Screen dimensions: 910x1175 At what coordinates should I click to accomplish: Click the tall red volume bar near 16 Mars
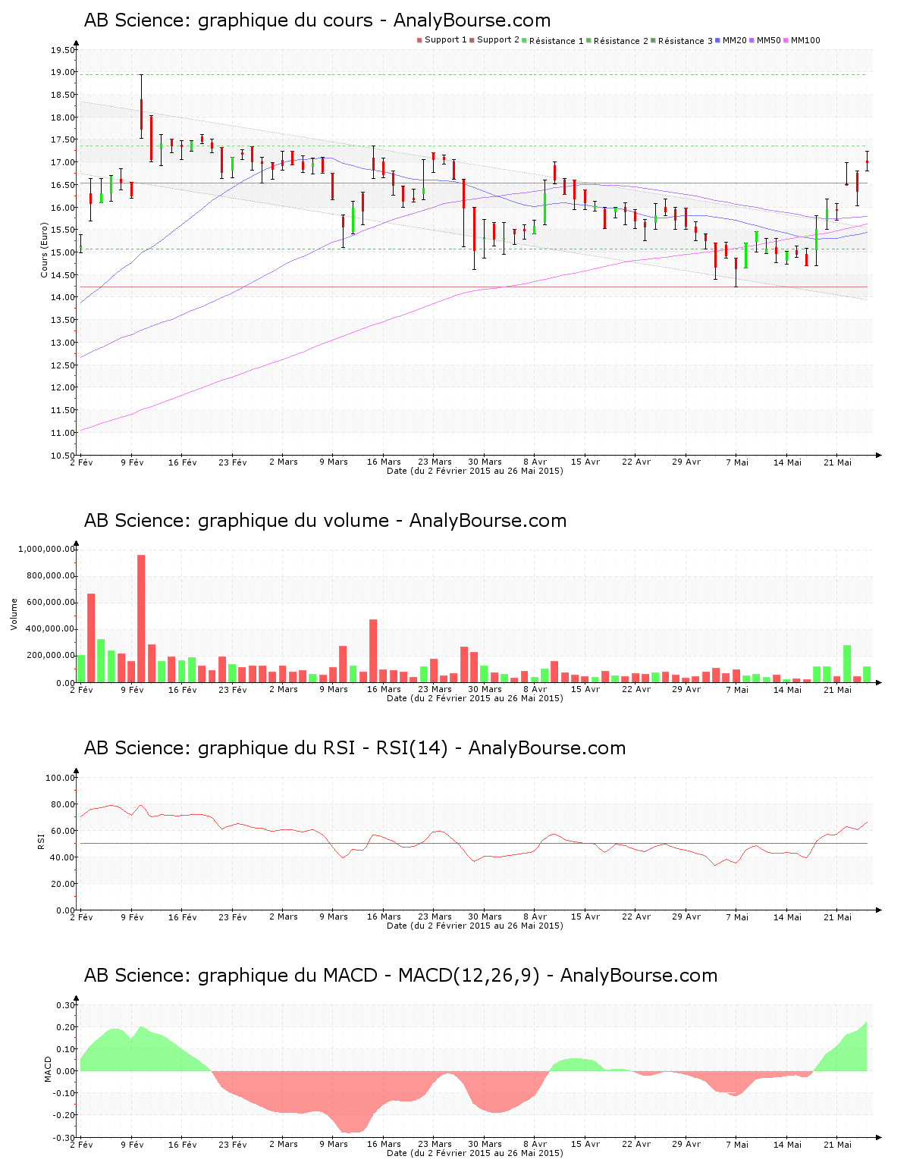(x=373, y=651)
